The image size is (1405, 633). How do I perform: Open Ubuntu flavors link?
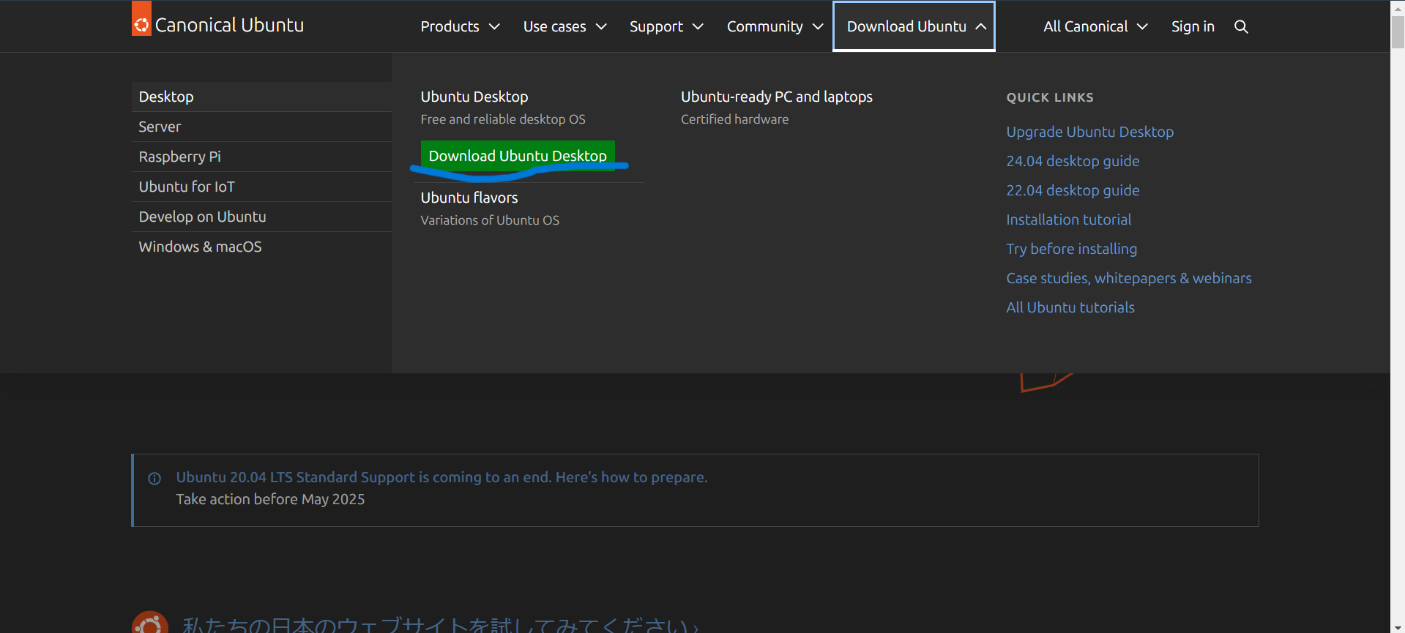469,198
